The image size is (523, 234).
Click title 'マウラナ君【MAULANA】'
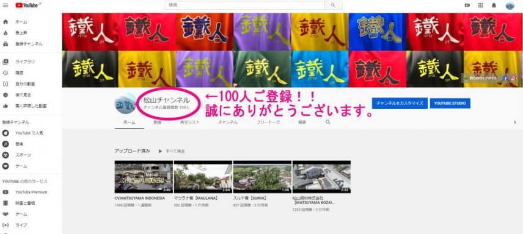coord(196,198)
